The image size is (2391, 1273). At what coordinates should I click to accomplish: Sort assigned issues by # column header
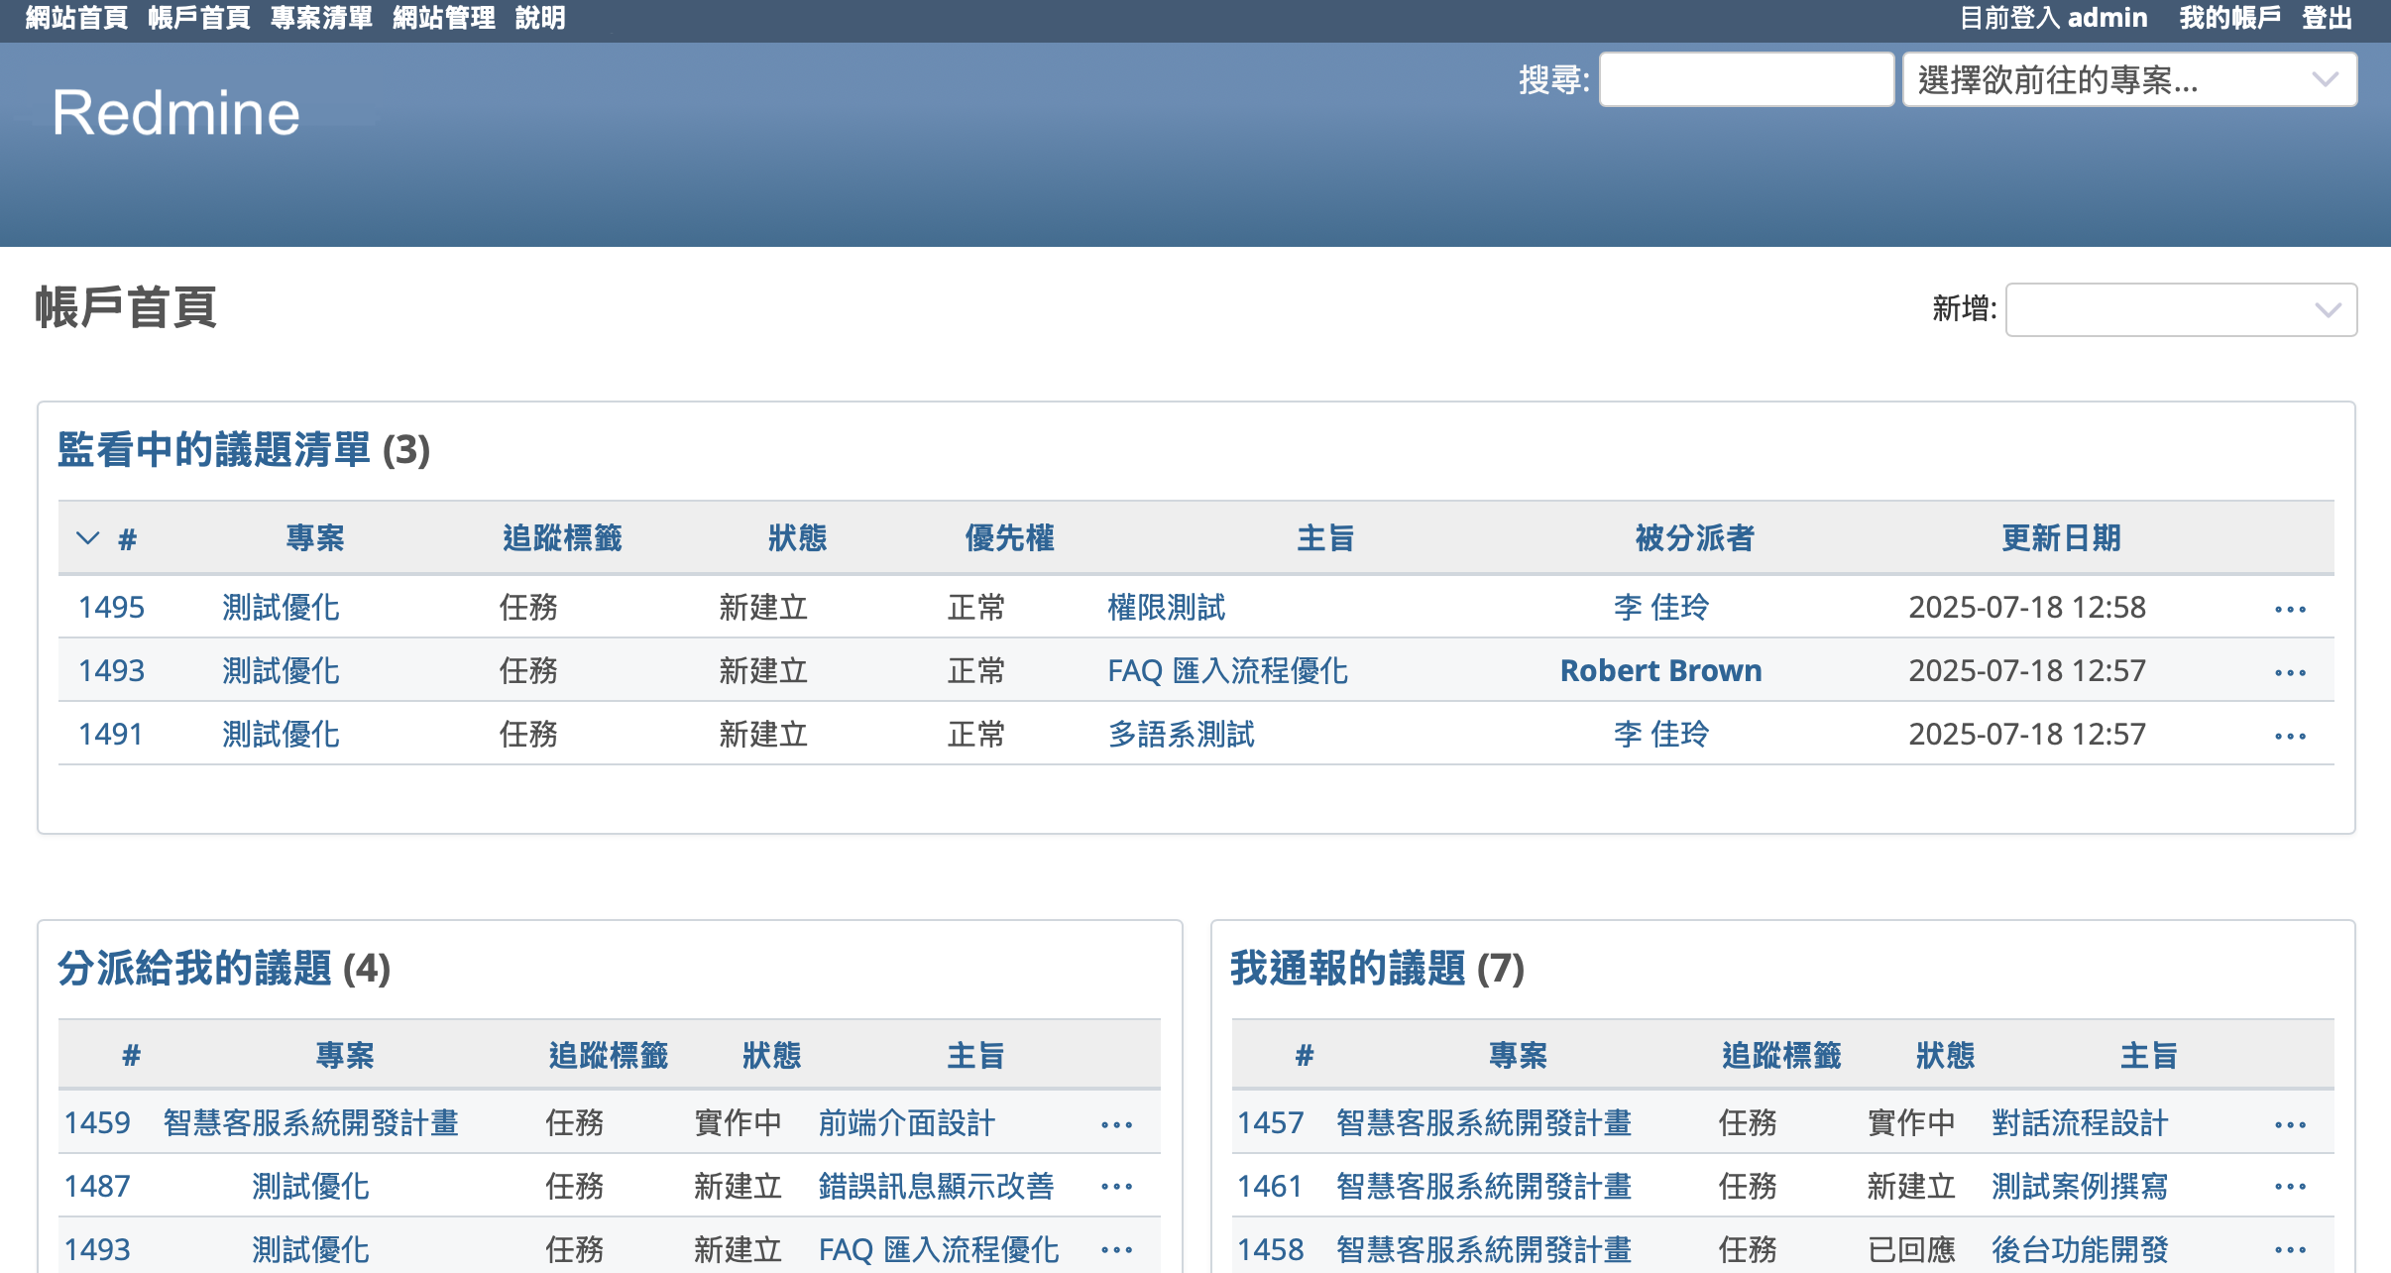(x=132, y=1056)
